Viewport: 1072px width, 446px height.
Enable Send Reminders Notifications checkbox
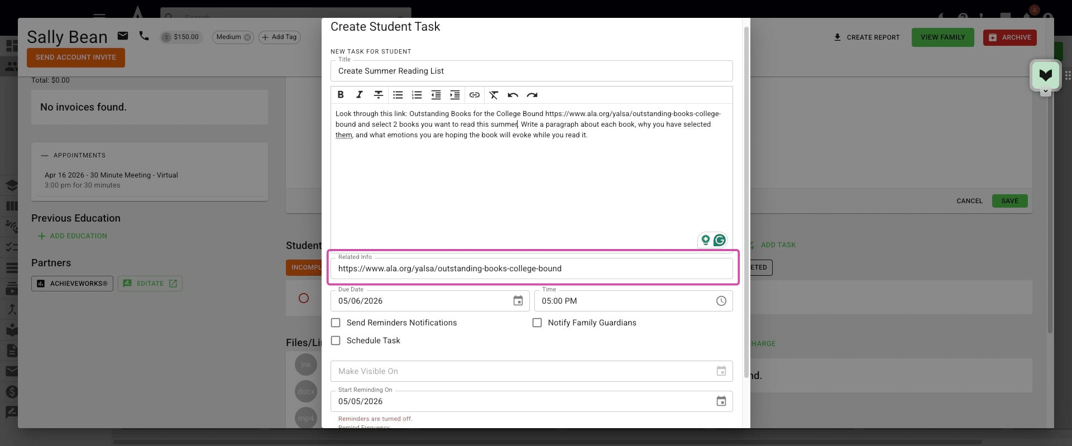(336, 323)
